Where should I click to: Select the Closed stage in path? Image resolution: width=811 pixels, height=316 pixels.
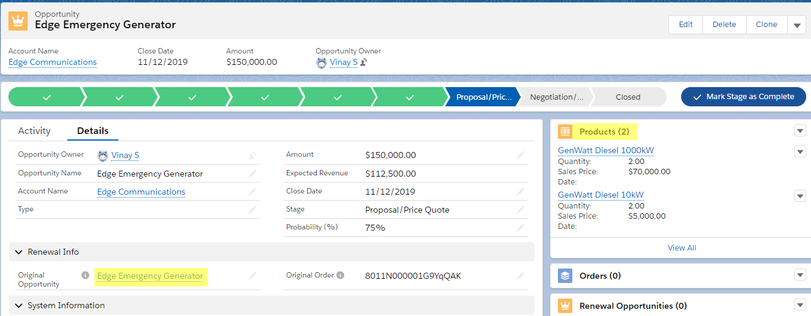click(x=628, y=97)
